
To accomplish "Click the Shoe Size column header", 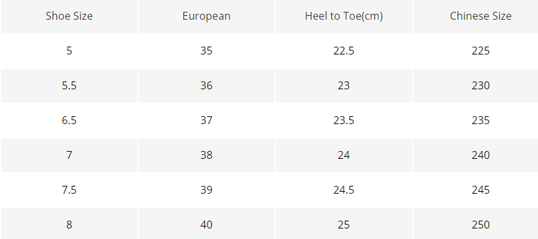I will [69, 16].
